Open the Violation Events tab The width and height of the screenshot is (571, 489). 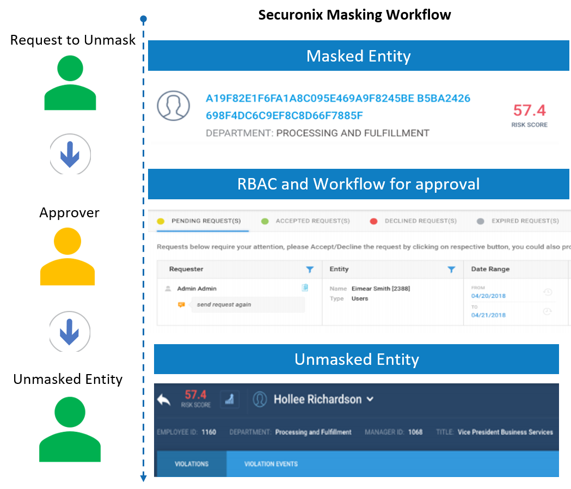(x=271, y=464)
